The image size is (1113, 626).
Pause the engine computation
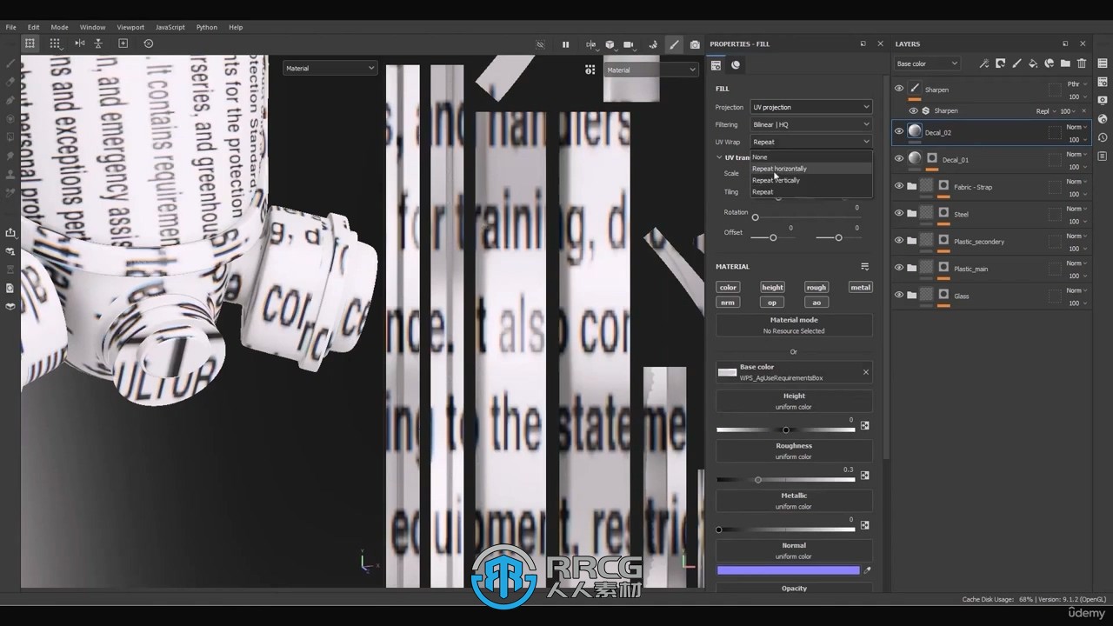point(565,44)
